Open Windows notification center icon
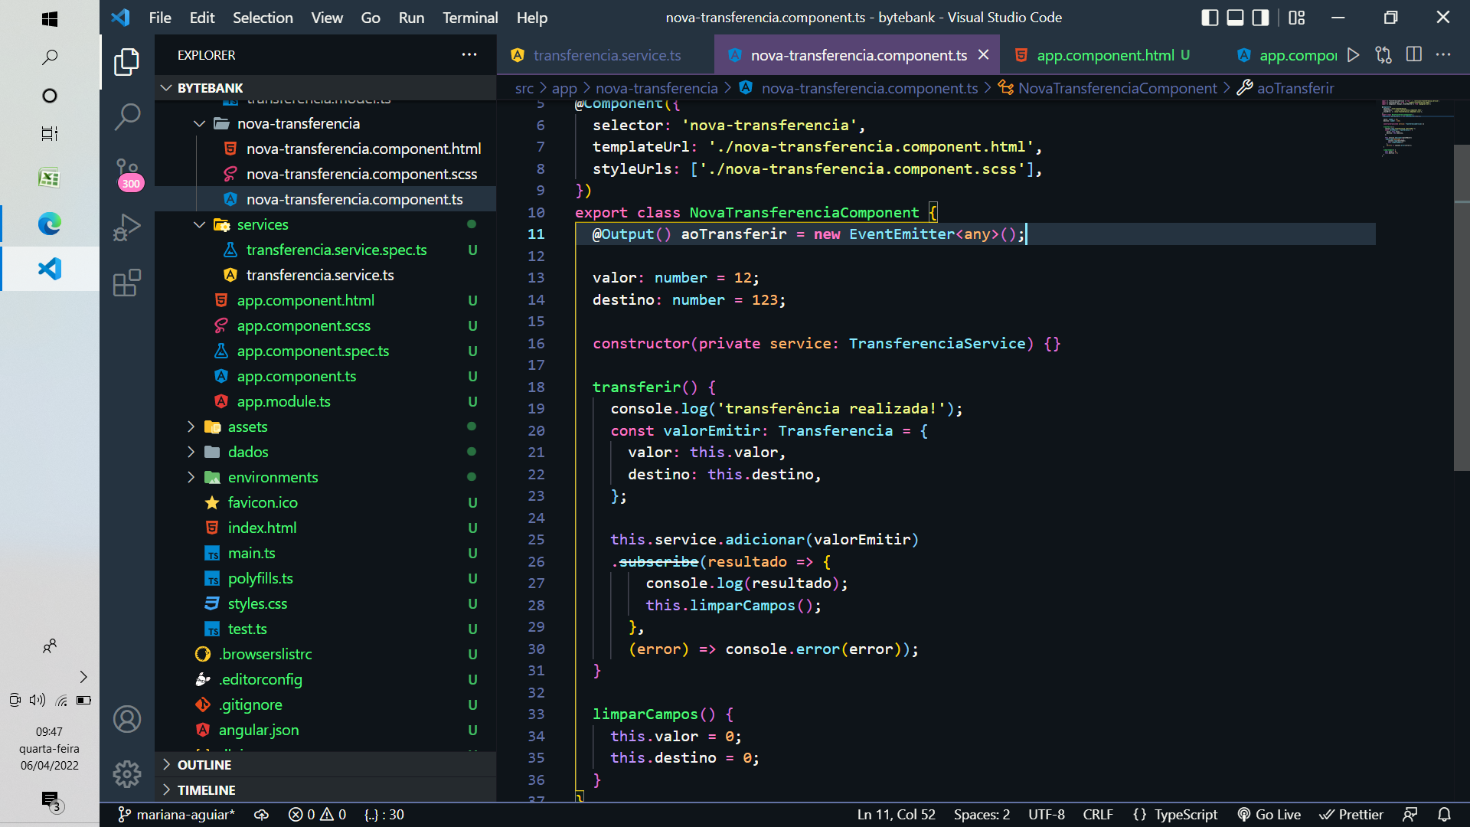Screen dimensions: 1470x827 pos(51,800)
